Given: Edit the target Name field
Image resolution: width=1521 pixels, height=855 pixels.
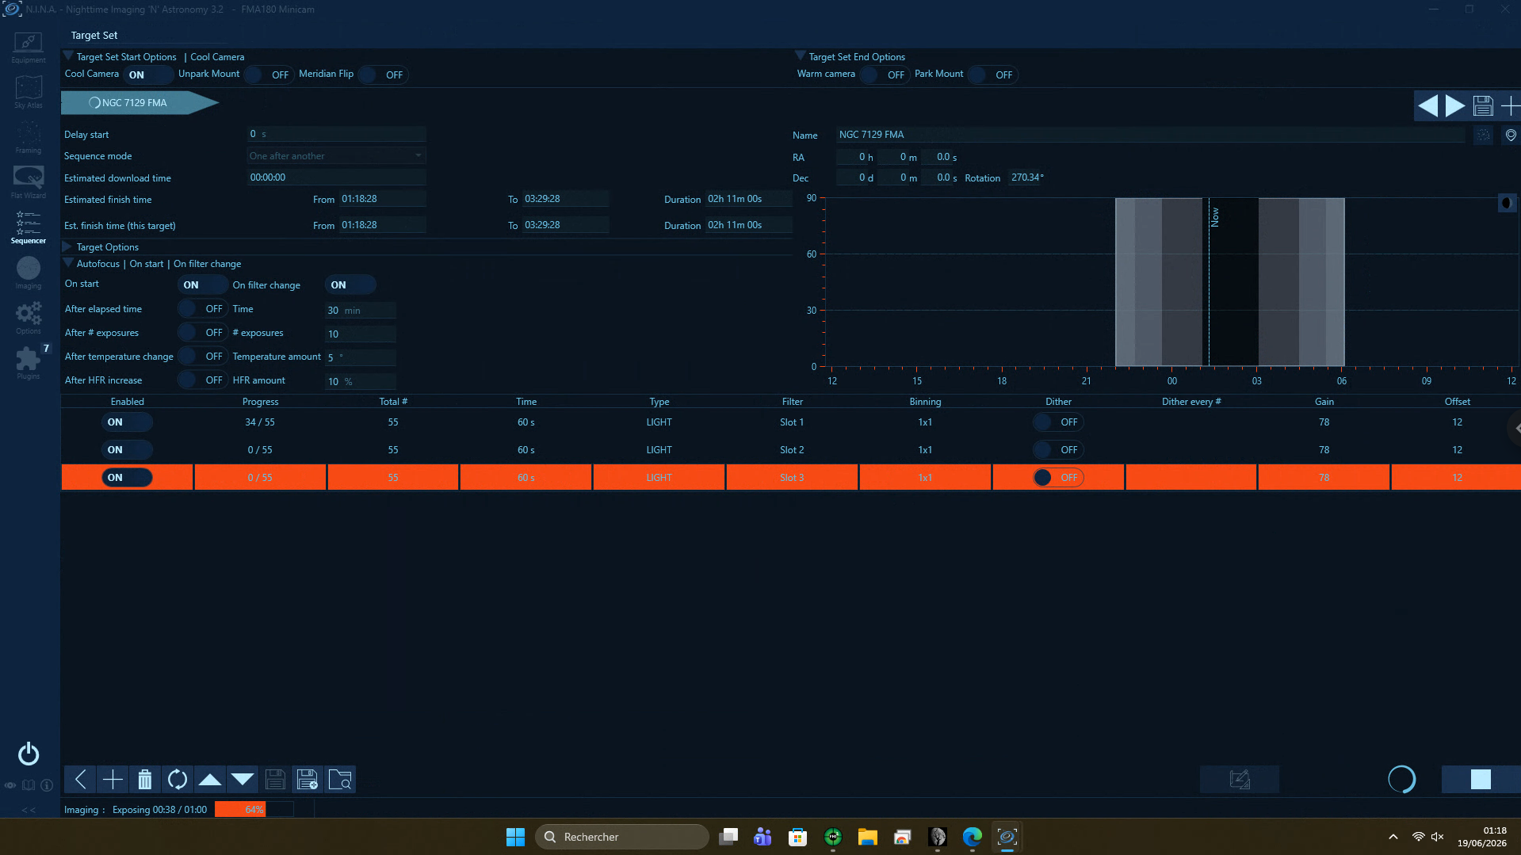Looking at the screenshot, I should point(1149,135).
